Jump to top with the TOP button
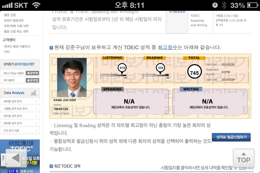The height and width of the screenshot is (173, 260). point(243,158)
